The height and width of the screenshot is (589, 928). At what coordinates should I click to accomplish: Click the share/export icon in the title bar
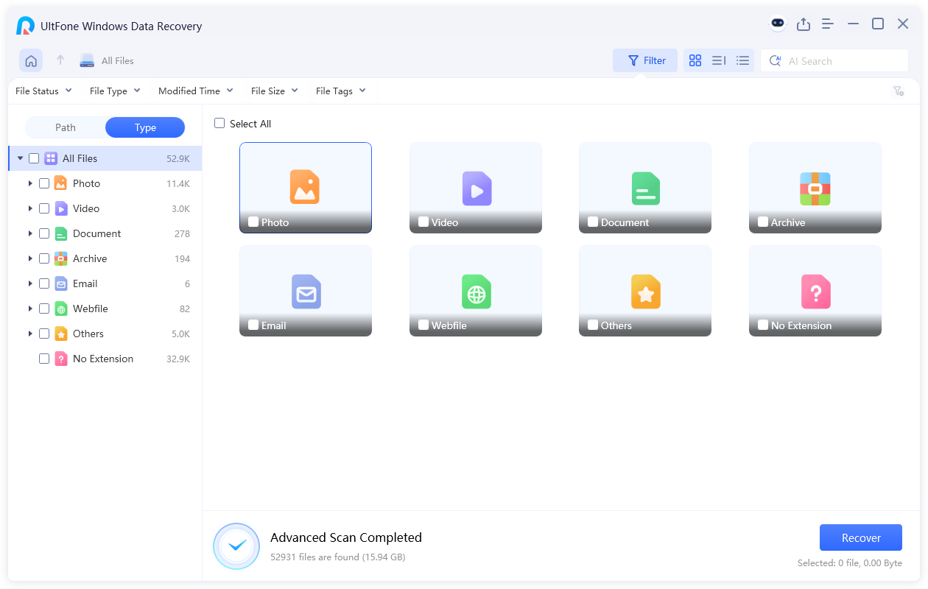tap(804, 24)
